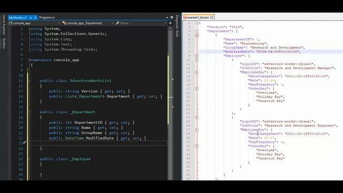
Task: Collapse the second "OtherPay" fold on line 31
Action: 197,146
